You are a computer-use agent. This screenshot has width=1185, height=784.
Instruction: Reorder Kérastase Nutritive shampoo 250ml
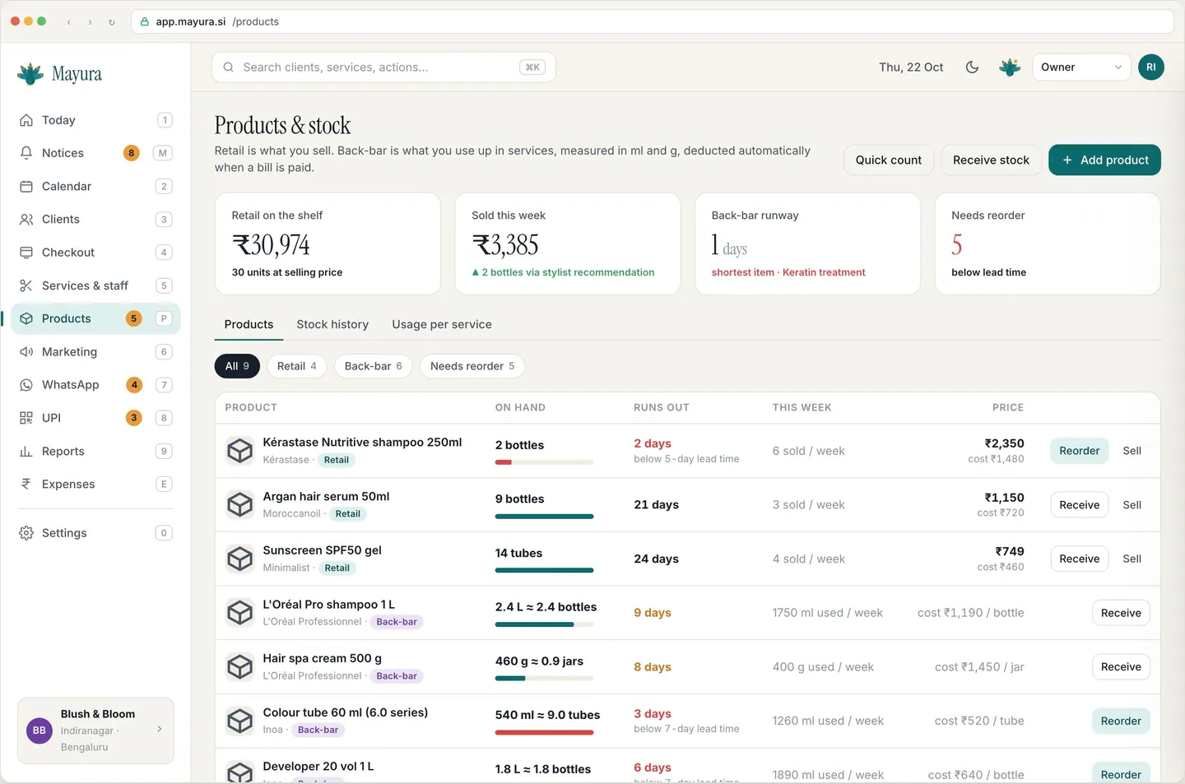pos(1080,451)
